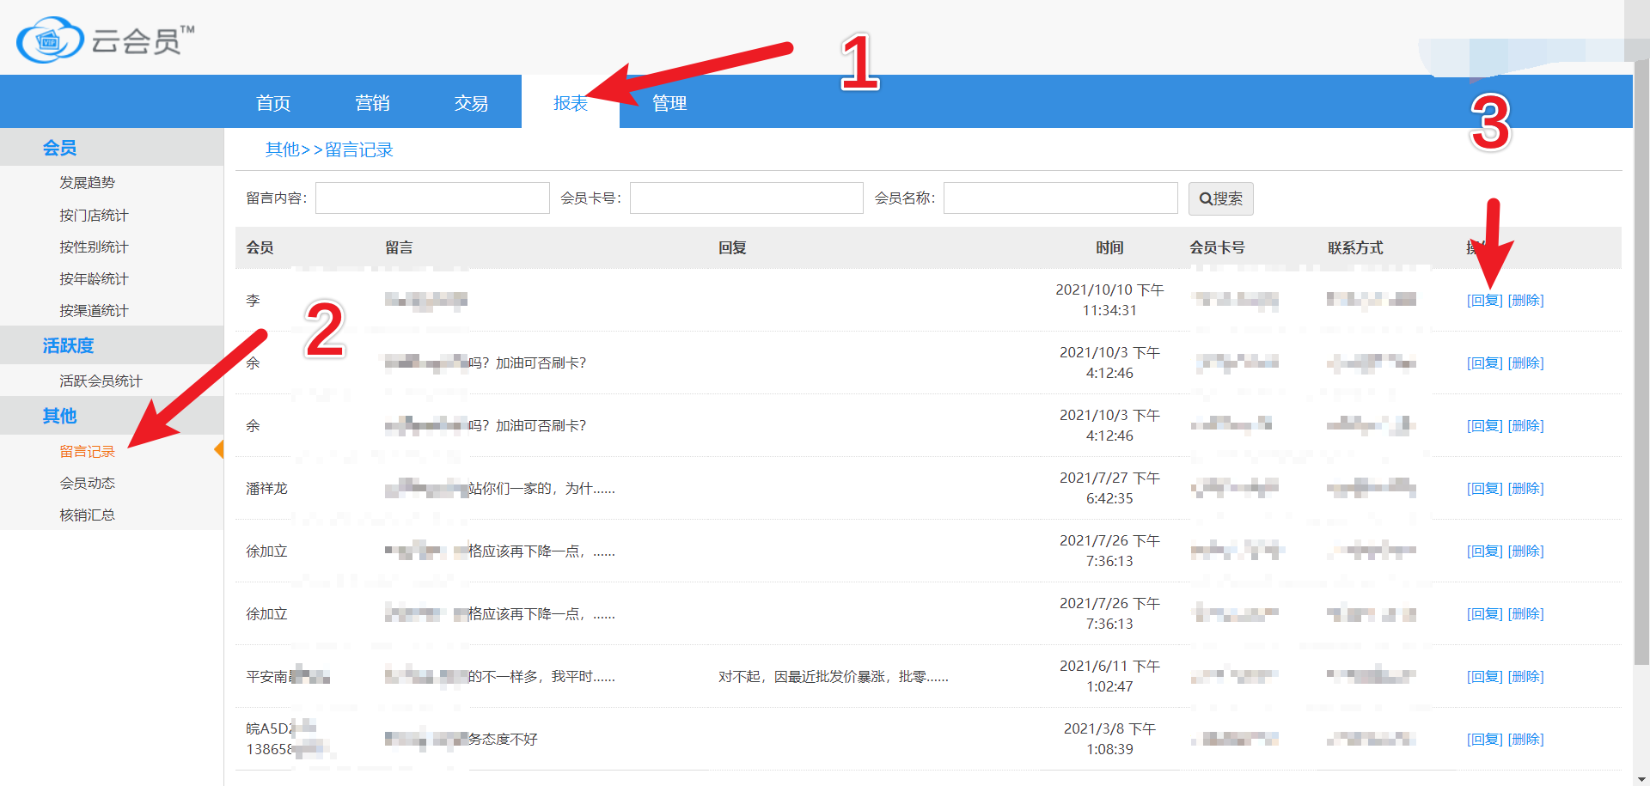Reply to the 平安南 message row
Image resolution: width=1650 pixels, height=786 pixels.
pos(1485,676)
